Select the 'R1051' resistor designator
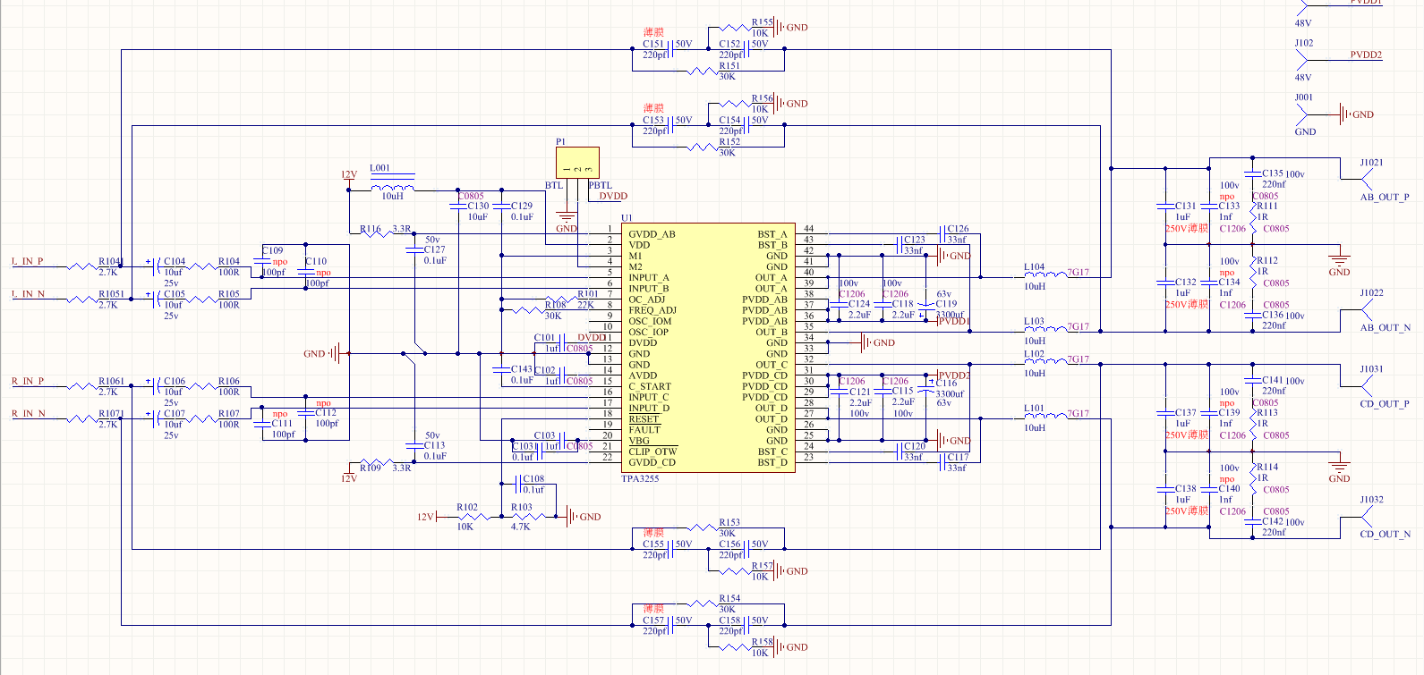This screenshot has width=1424, height=675. tap(111, 294)
